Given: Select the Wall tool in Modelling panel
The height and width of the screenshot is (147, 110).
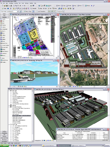Looking at the screenshot, I should [x=2, y=21].
